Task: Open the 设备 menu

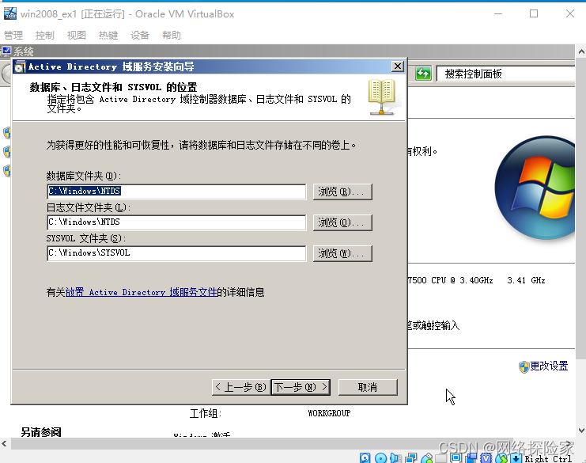Action: coord(140,35)
